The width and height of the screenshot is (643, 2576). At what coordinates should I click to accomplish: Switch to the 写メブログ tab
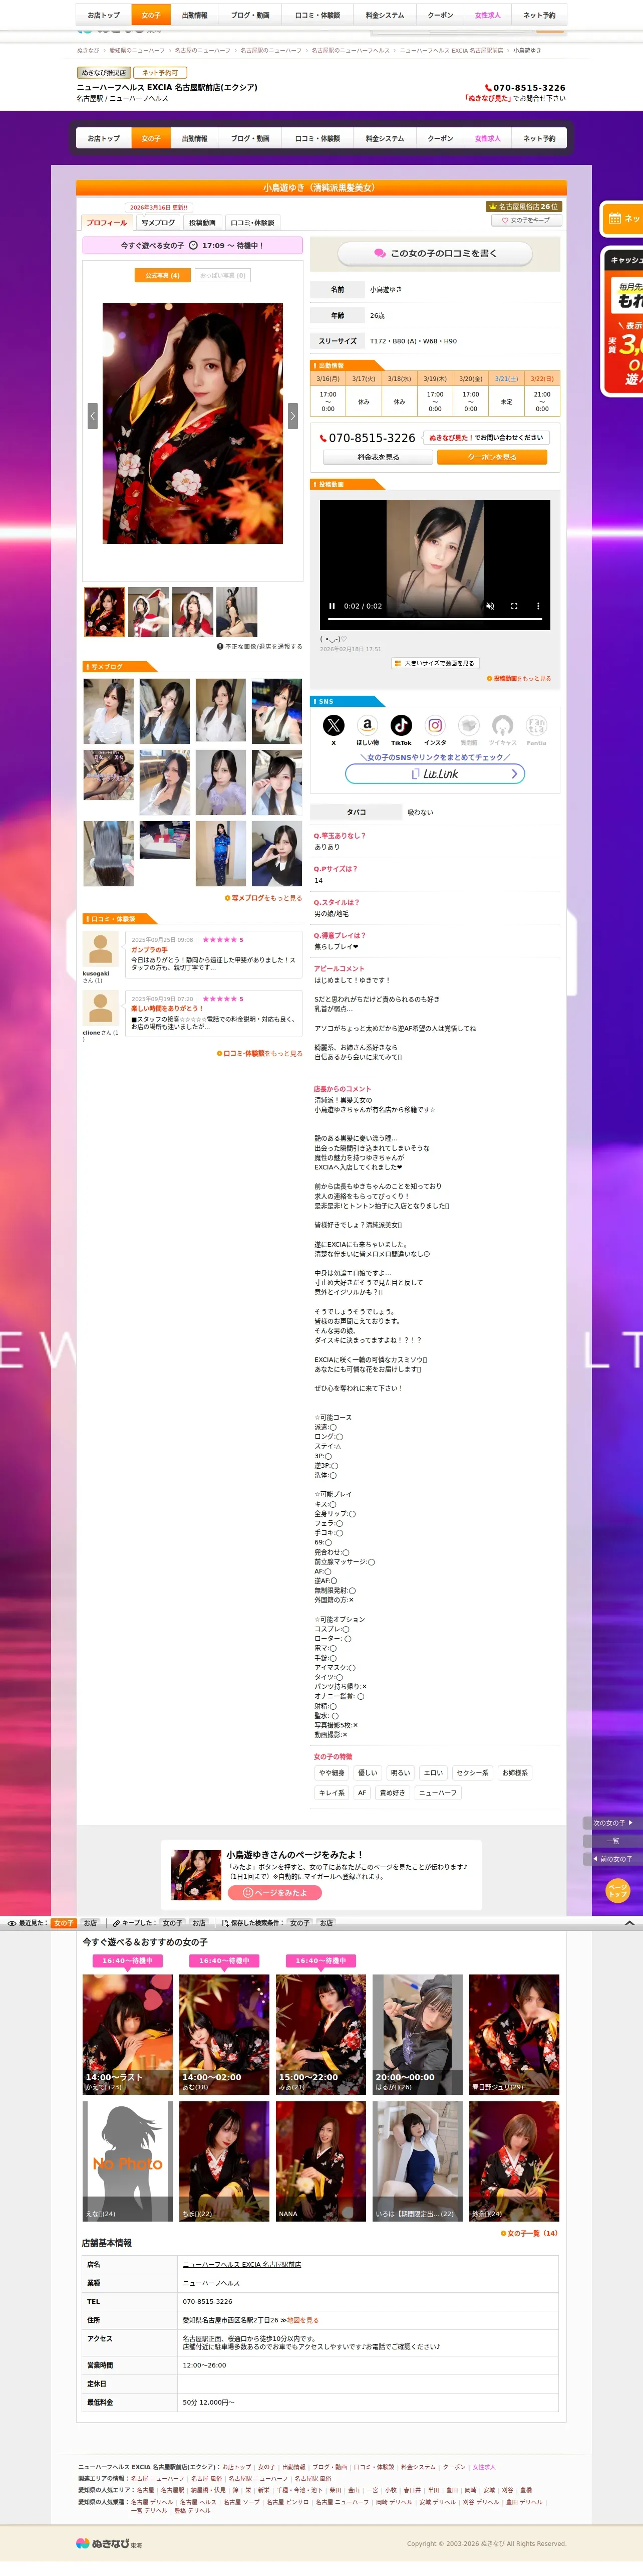click(158, 223)
